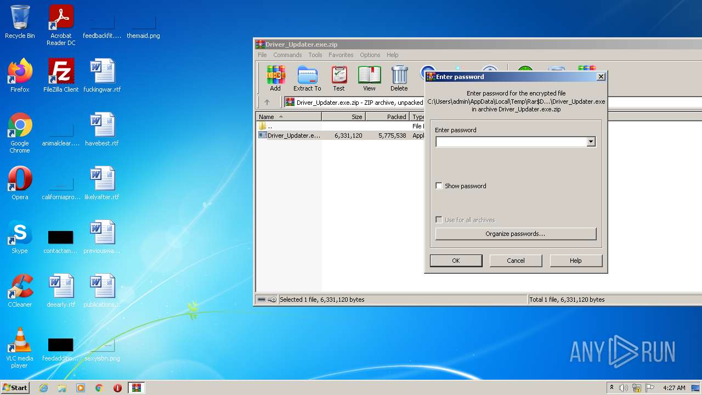Image resolution: width=702 pixels, height=395 pixels.
Task: Enable the Show password checkbox
Action: (439, 186)
